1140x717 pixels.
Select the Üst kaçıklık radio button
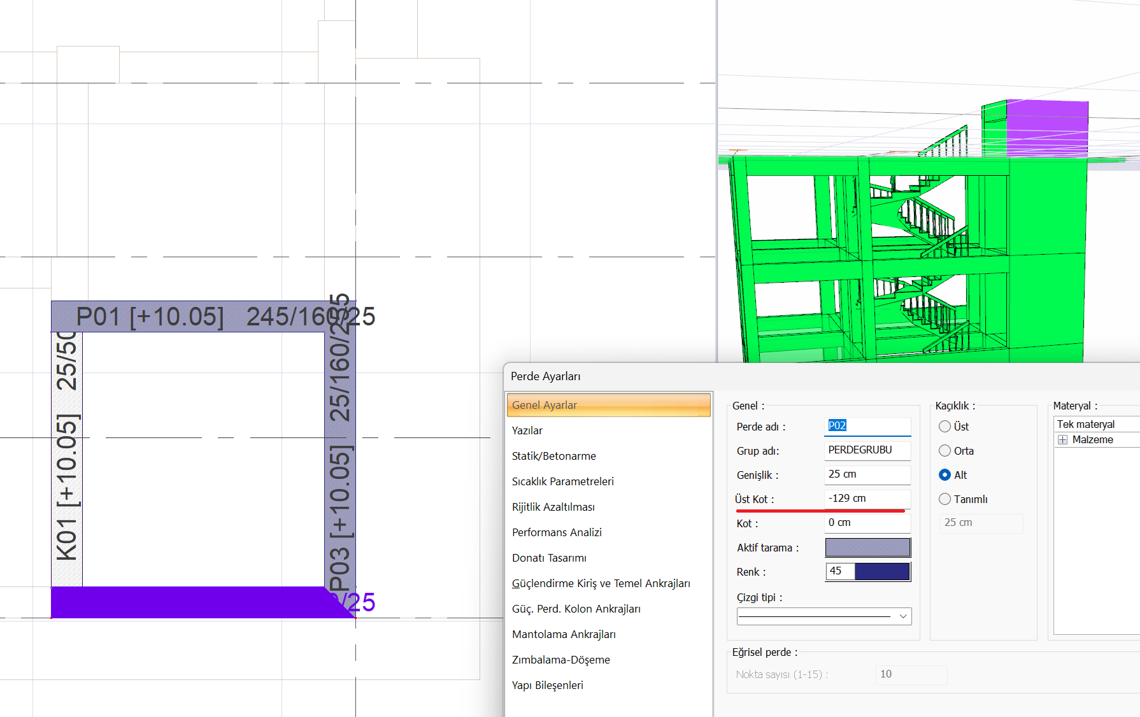coord(945,427)
